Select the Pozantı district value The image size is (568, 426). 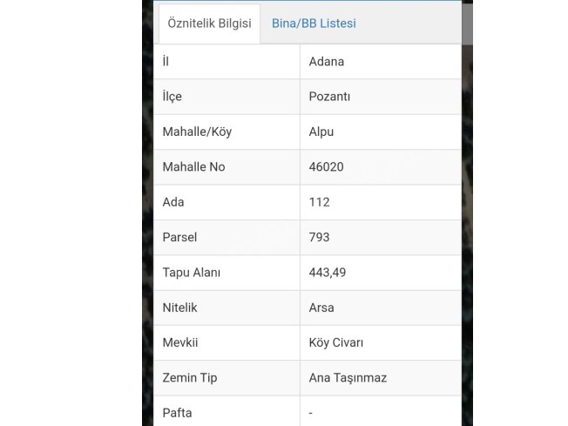329,97
